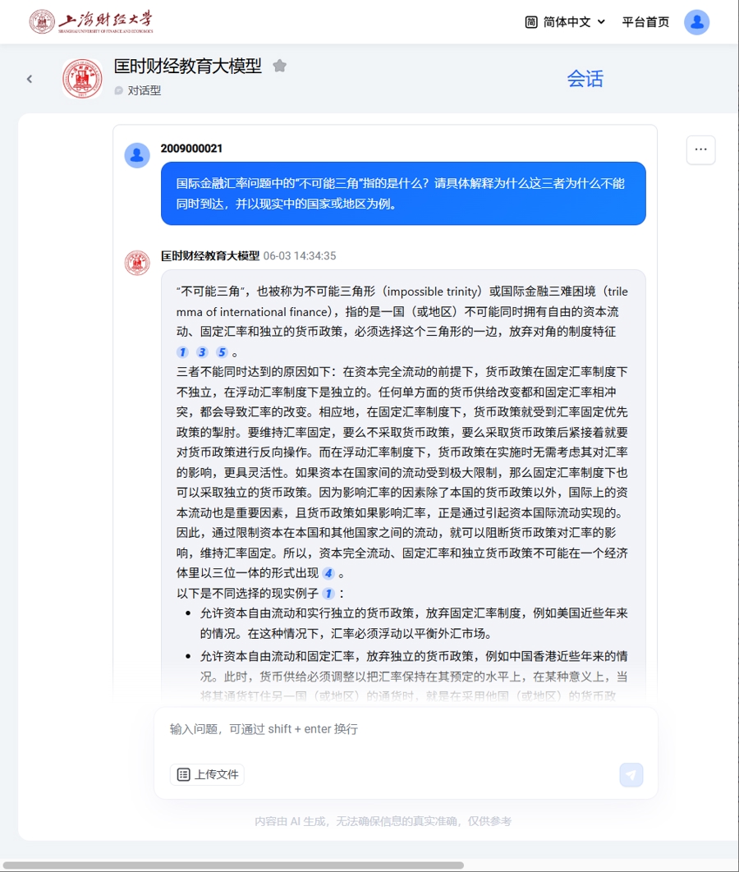Image resolution: width=739 pixels, height=872 pixels.
Task: Click the back arrow beside the model logo
Action: point(30,79)
